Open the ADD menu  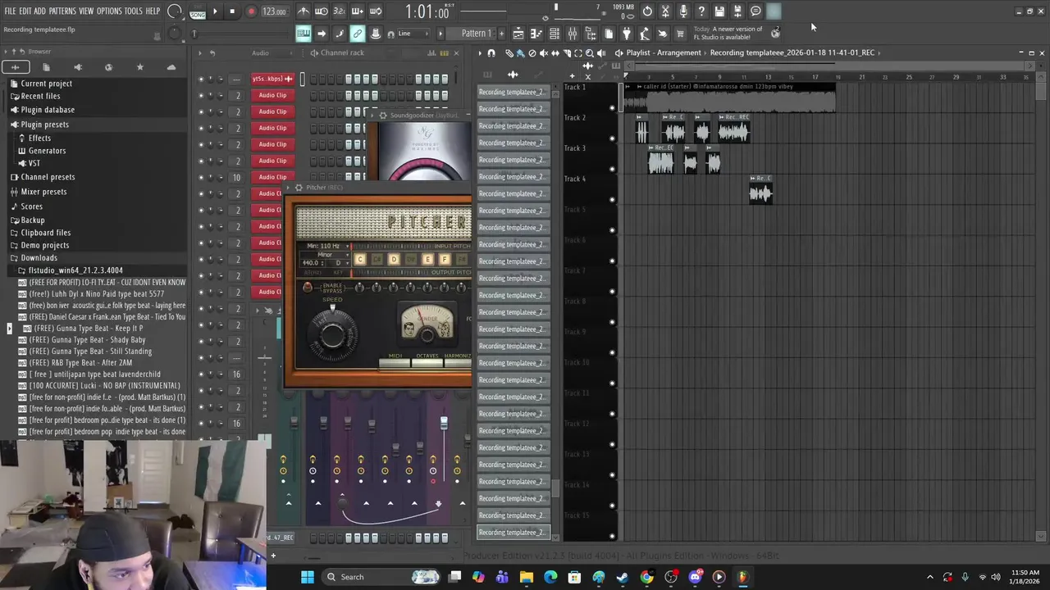point(39,11)
